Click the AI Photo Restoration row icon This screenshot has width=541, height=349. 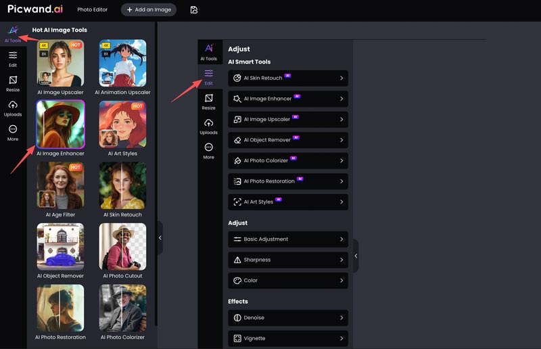pos(237,181)
